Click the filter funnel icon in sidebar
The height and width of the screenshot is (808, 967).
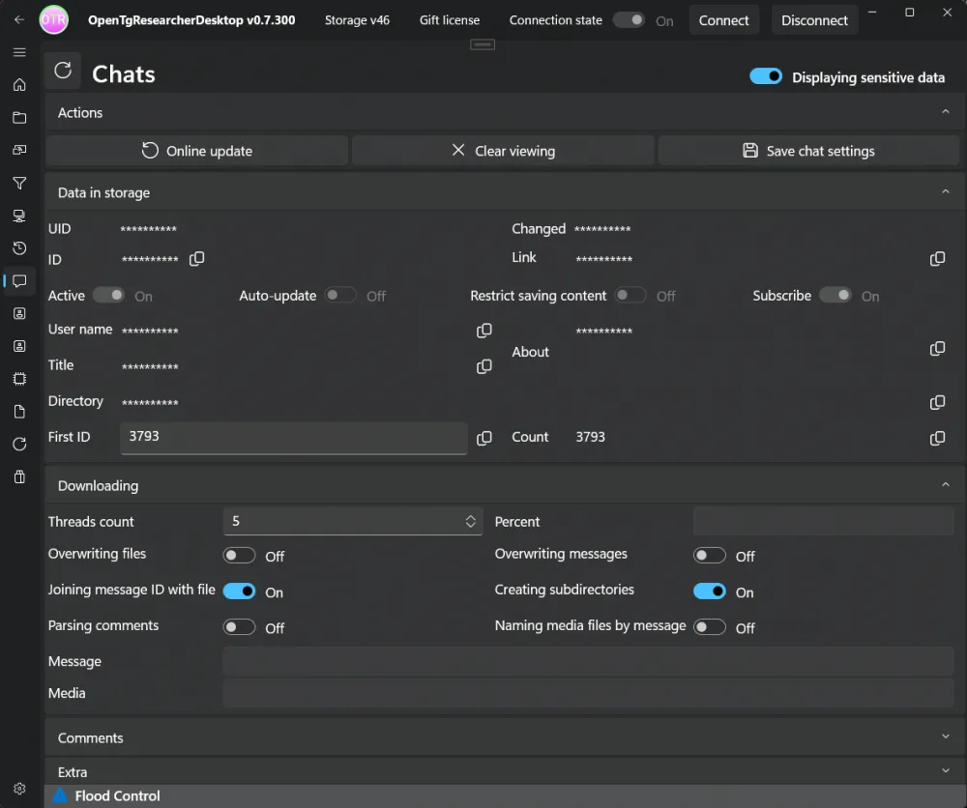(19, 183)
